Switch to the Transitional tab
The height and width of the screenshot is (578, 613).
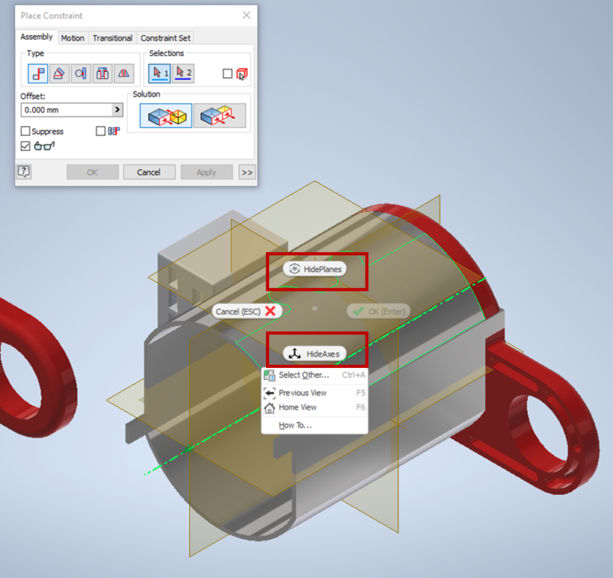click(113, 38)
